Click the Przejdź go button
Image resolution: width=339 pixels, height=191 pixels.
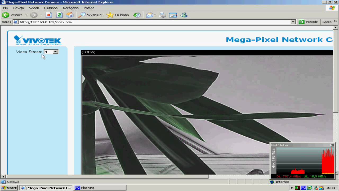308,22
